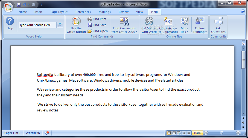Click the blue Help question mark in ribbon corner

pyautogui.click(x=243, y=11)
